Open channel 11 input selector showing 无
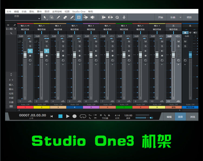The image size is (203, 161). [x=173, y=26]
